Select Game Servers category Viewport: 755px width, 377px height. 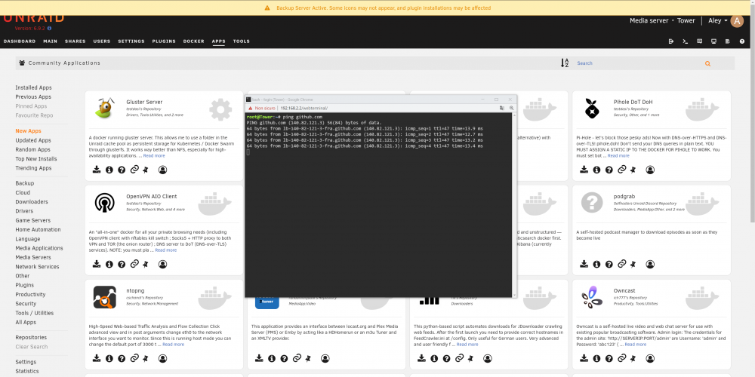[x=32, y=220]
